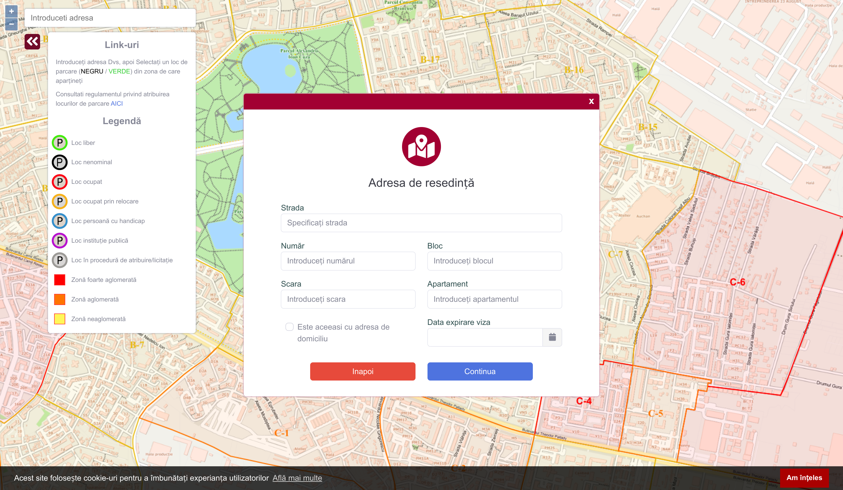Click the Continua button
Image resolution: width=843 pixels, height=490 pixels.
pos(480,371)
